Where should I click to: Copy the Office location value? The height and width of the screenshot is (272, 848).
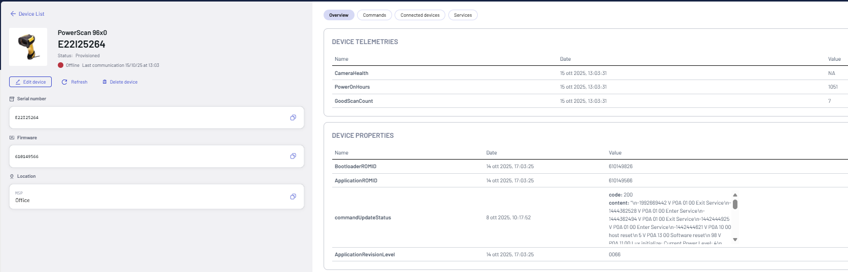[x=293, y=197]
